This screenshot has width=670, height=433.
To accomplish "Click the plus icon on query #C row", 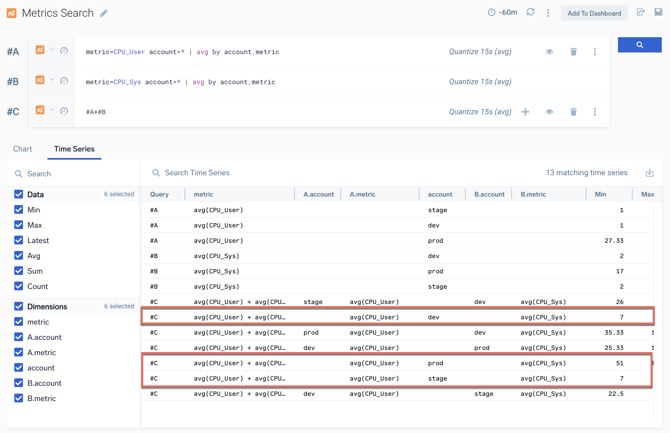I will coord(525,112).
